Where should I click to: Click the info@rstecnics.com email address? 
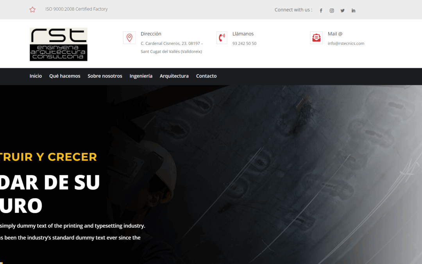pyautogui.click(x=346, y=43)
